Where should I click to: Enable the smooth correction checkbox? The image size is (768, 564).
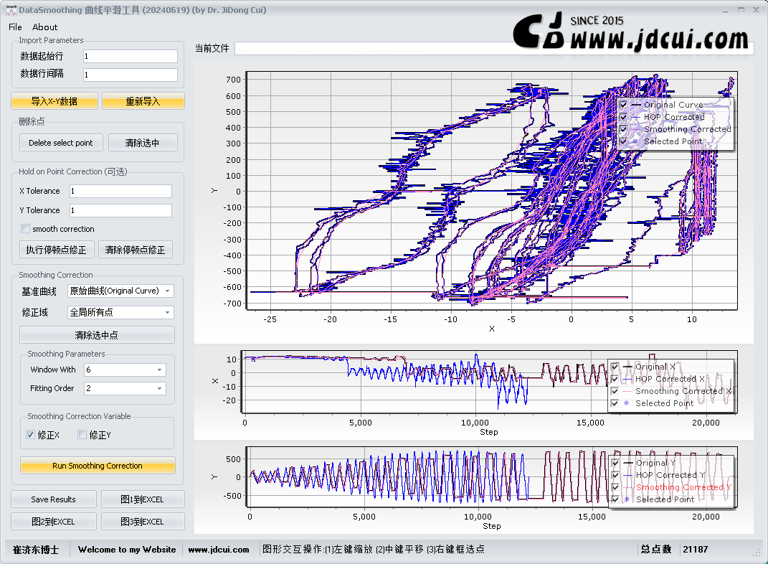pos(26,229)
